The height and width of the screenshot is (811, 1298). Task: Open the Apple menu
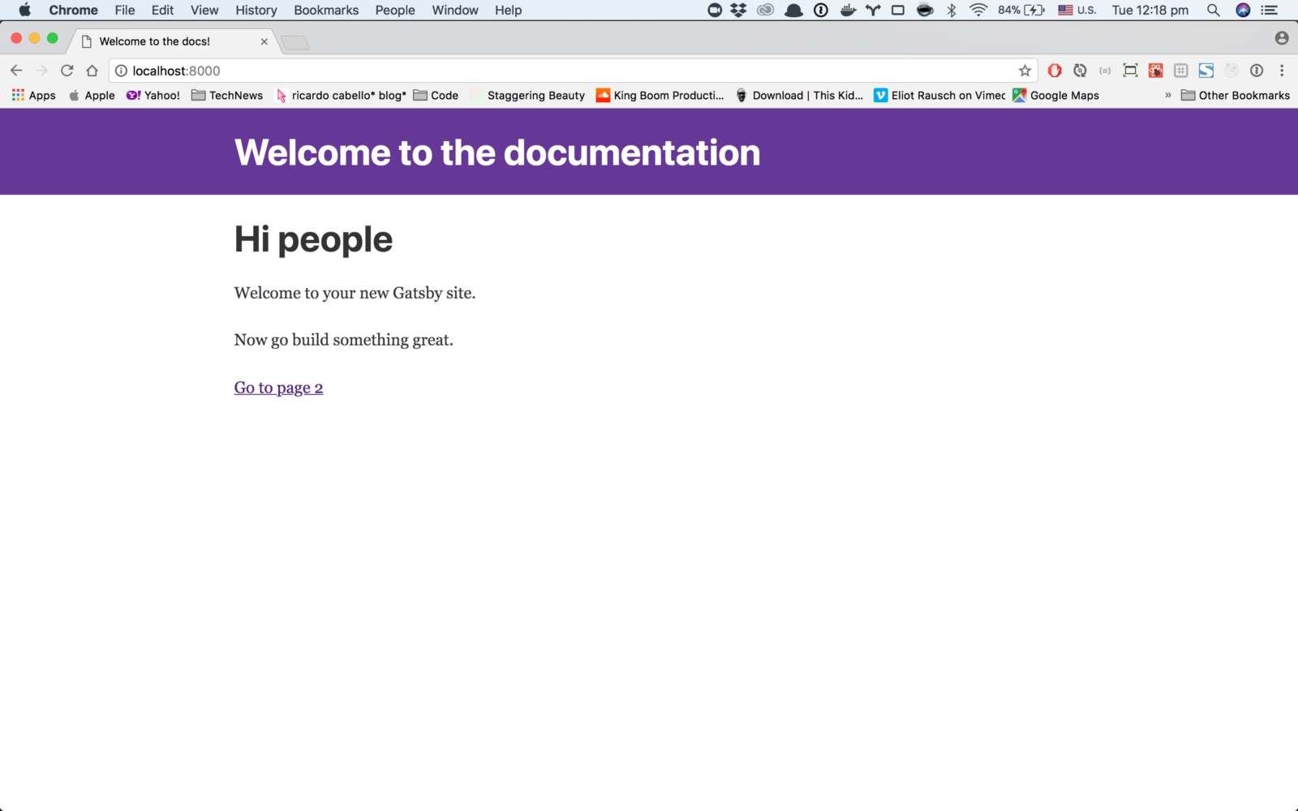click(x=24, y=10)
